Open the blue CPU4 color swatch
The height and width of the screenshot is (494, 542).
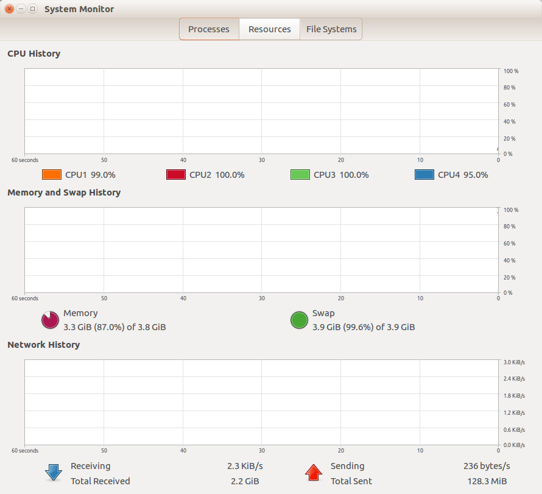(424, 175)
